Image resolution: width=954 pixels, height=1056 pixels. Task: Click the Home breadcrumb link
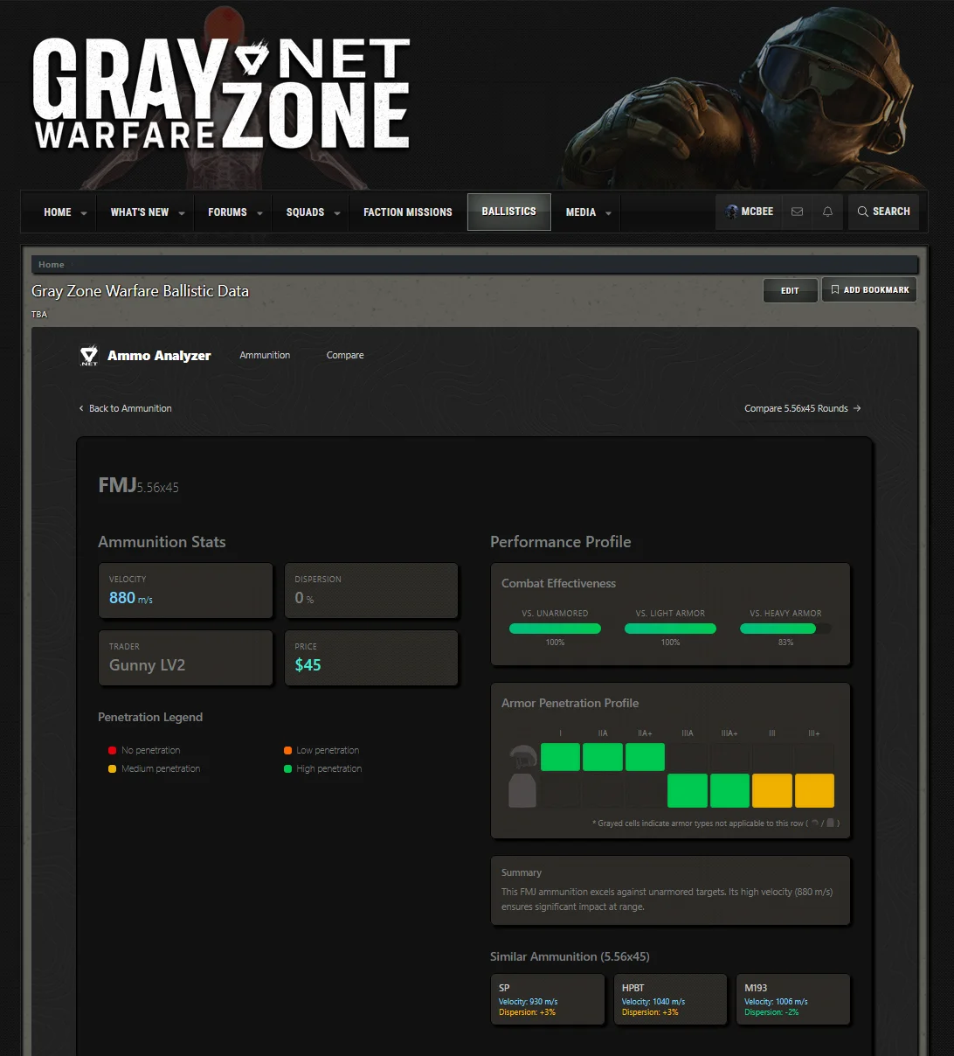coord(52,264)
